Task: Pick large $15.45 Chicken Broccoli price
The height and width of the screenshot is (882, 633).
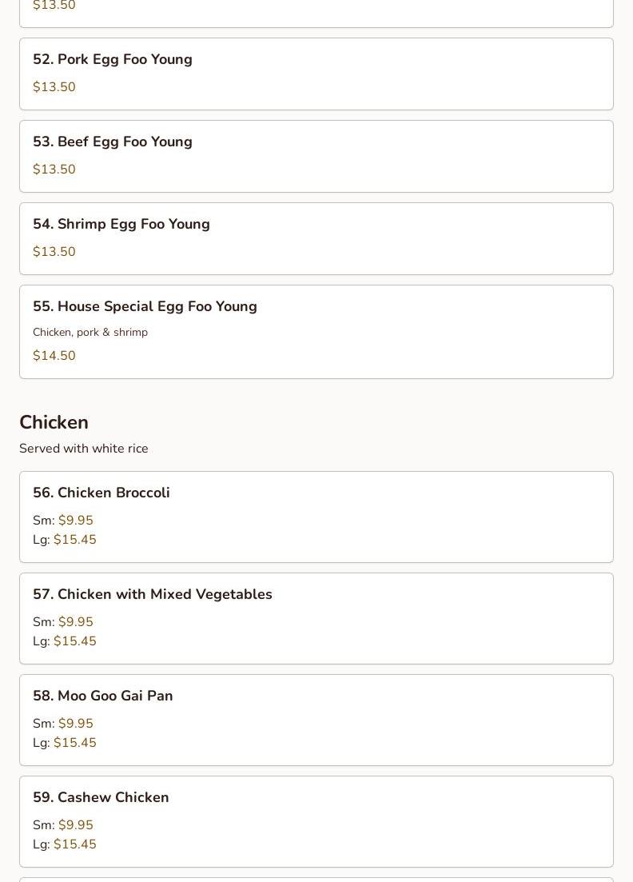Action: click(x=75, y=540)
